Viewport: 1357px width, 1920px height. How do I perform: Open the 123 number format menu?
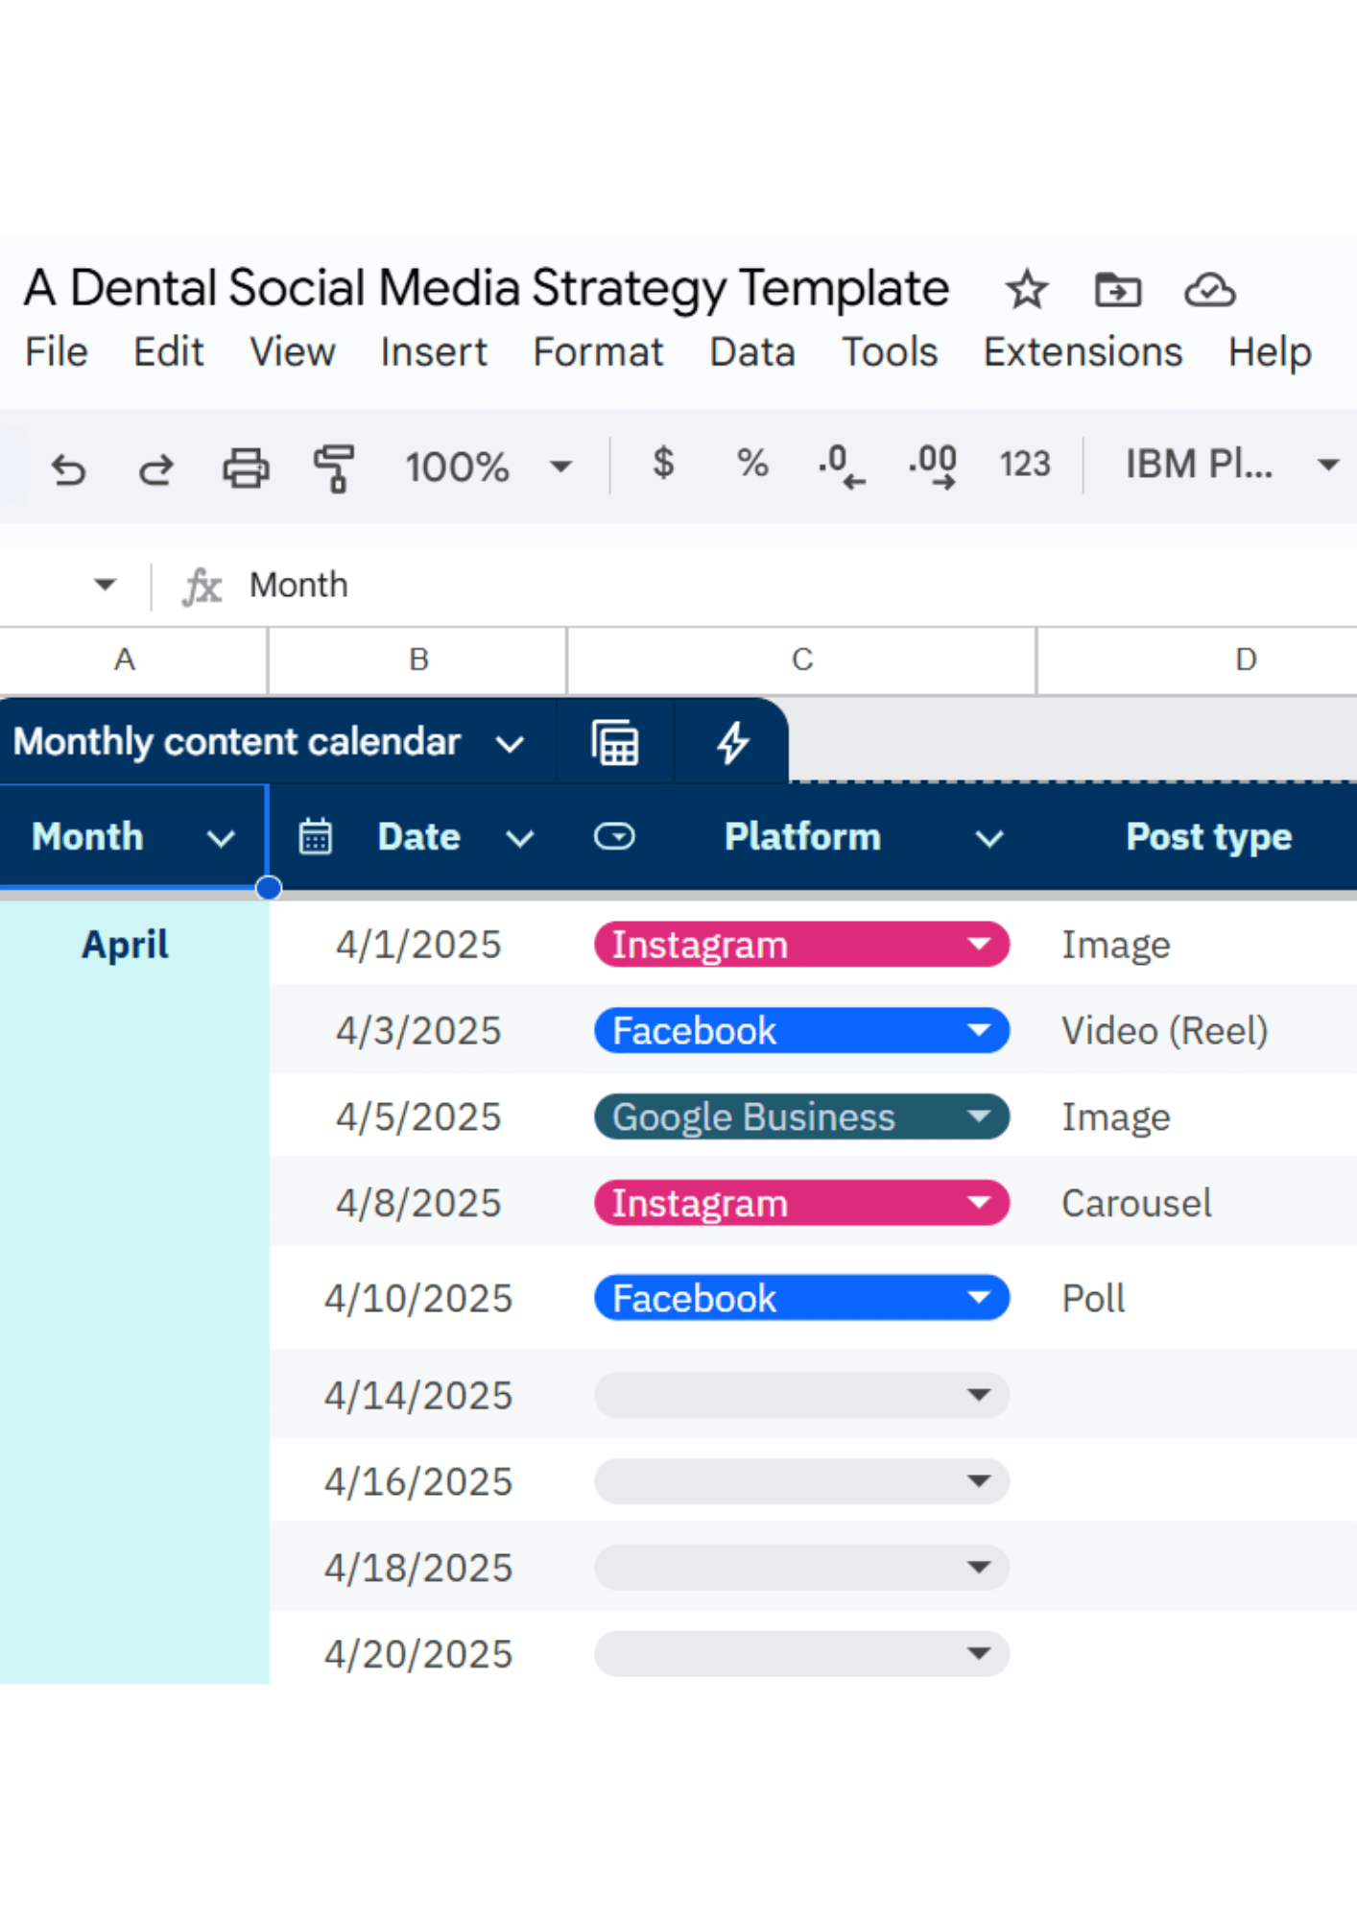[1025, 465]
